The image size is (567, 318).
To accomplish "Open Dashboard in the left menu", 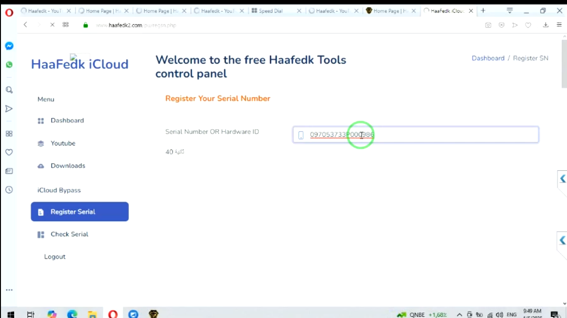I will [67, 121].
